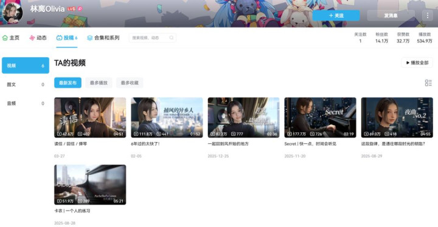Screen dimensions: 438x227
Task: Sort videos by 最多收藏
Action: [x=130, y=83]
